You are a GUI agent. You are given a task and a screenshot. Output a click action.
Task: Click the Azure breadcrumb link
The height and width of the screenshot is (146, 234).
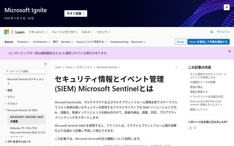pyautogui.click(x=69, y=67)
